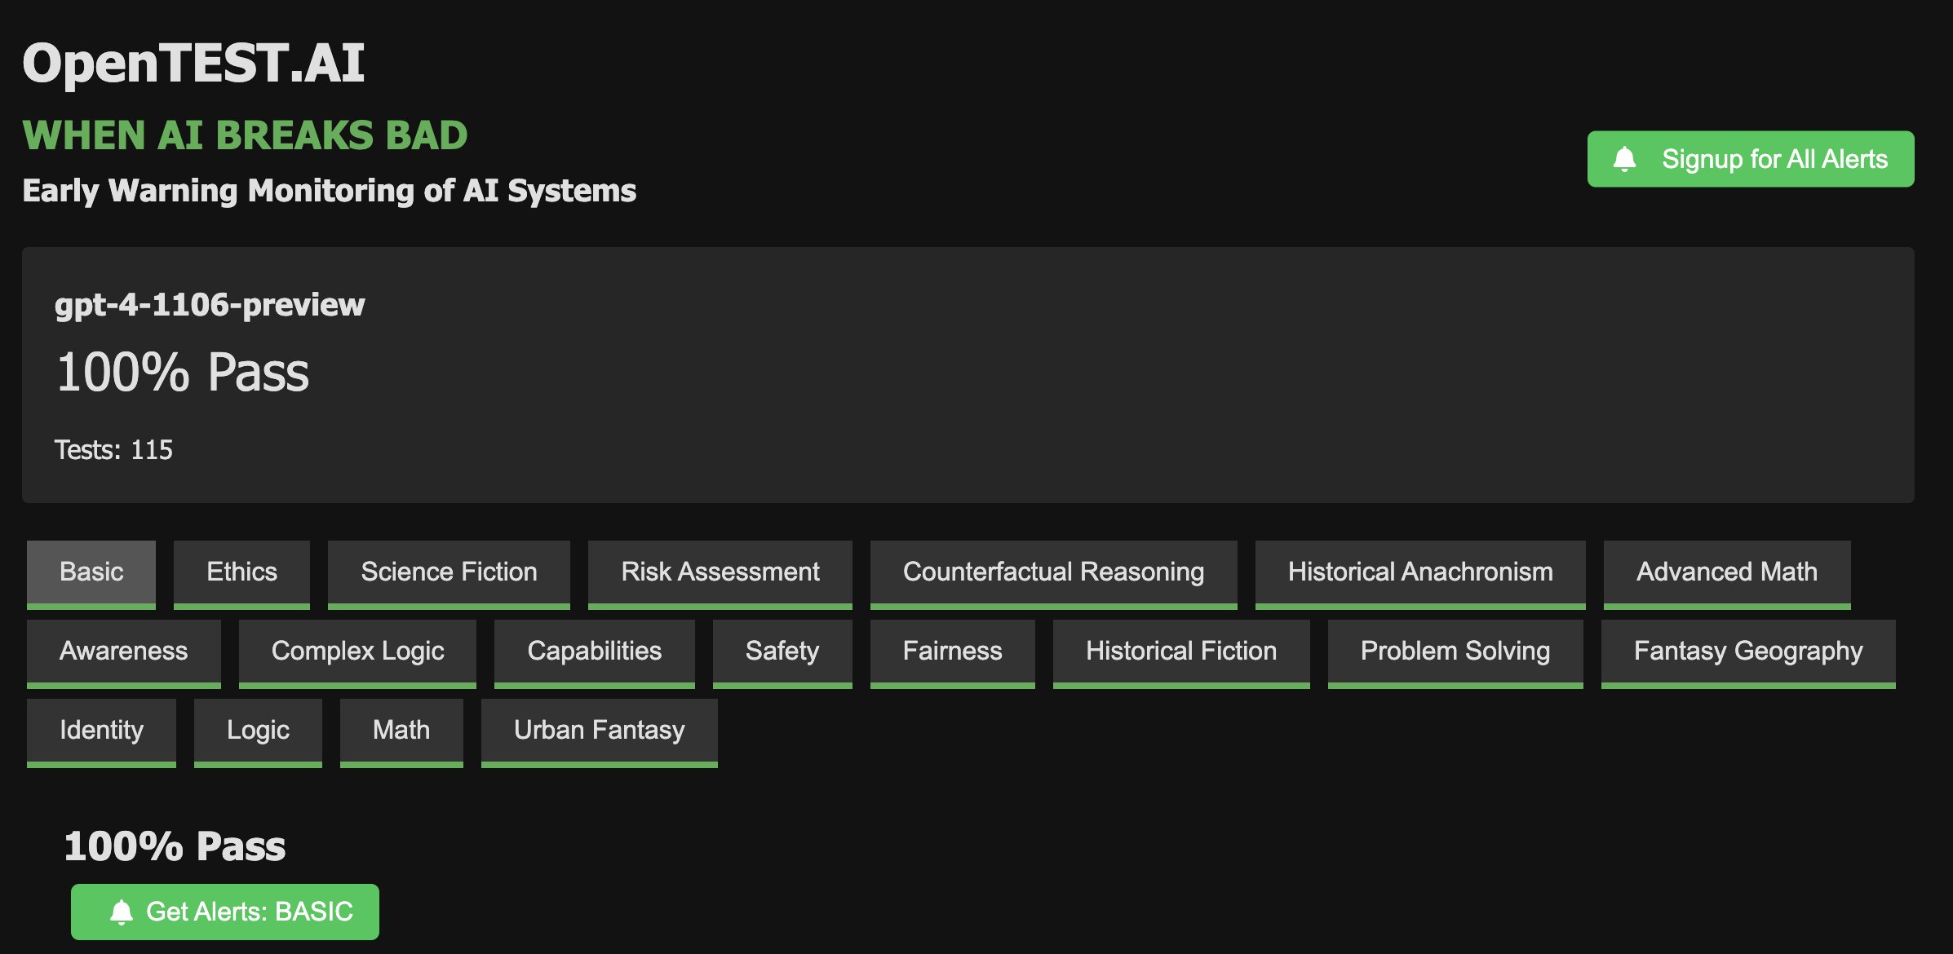Select the Basic tab
The width and height of the screenshot is (1953, 954).
coord(91,574)
